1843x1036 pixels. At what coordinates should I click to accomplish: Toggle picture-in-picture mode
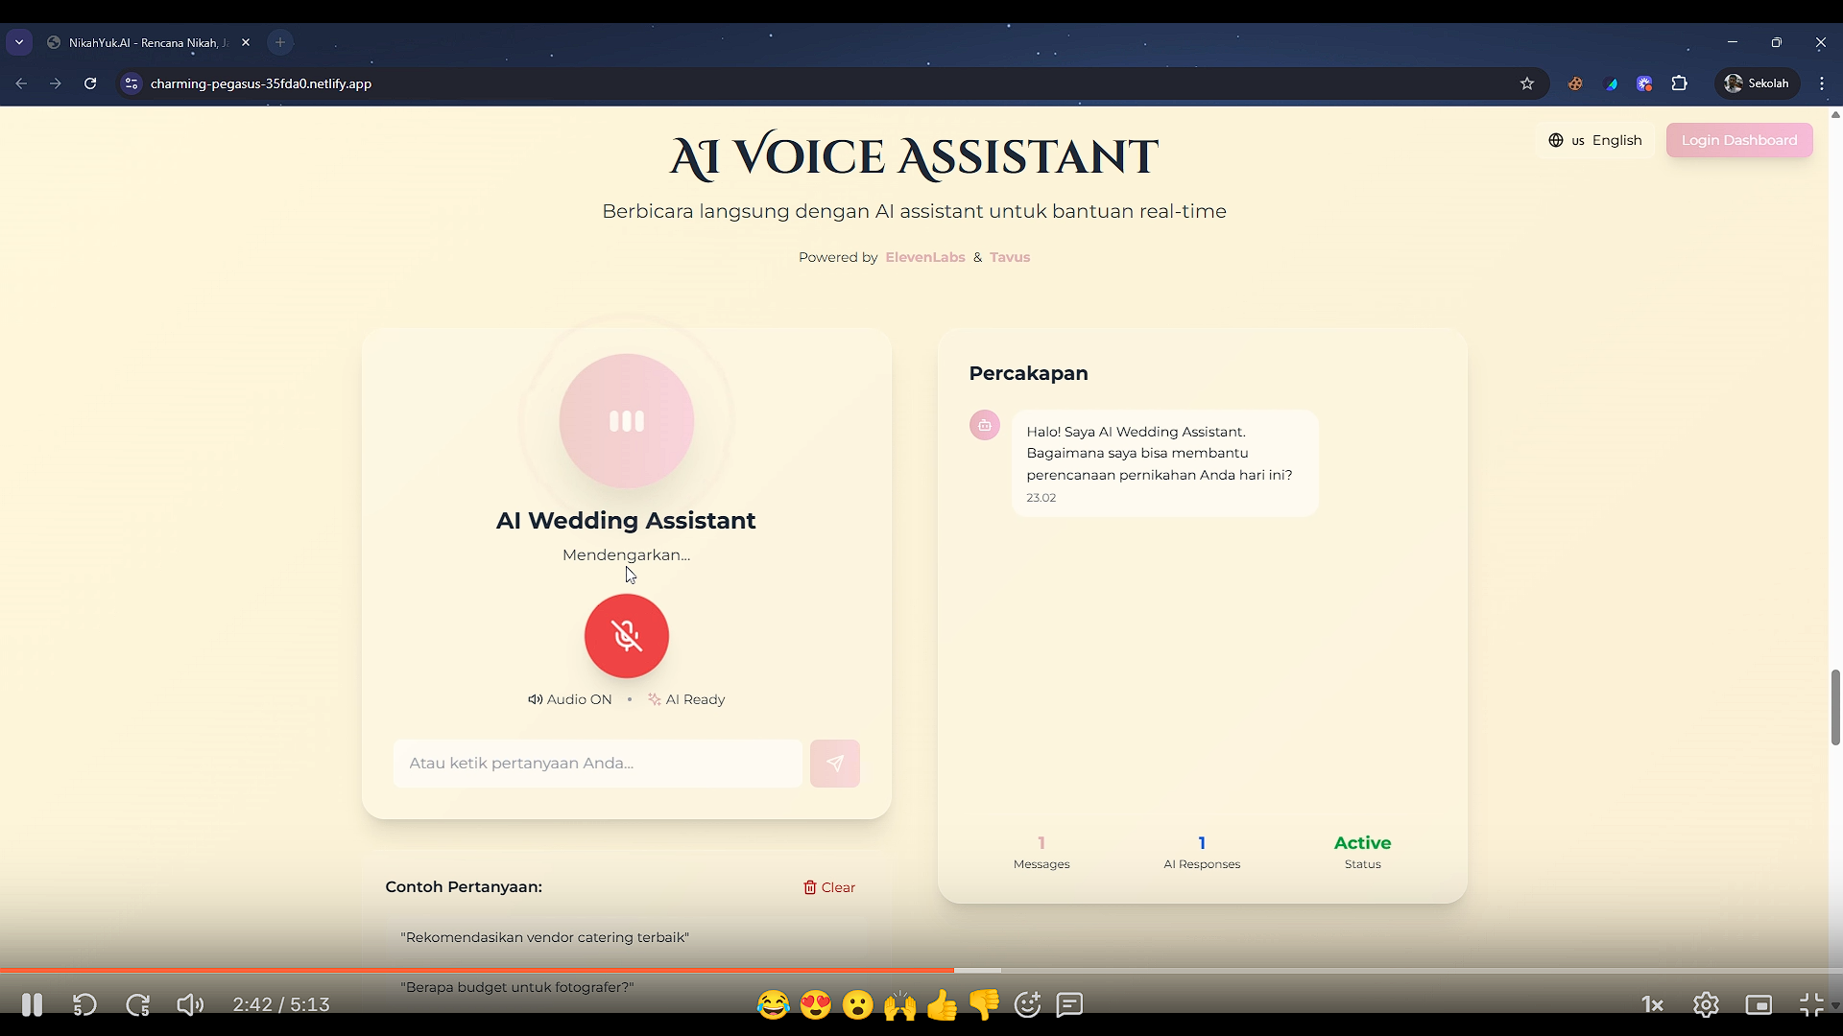[1759, 1004]
